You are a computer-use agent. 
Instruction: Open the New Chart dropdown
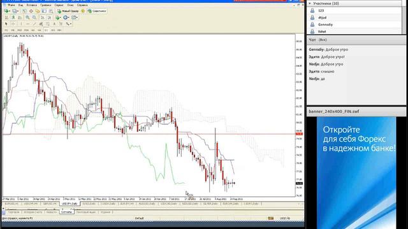7,11
